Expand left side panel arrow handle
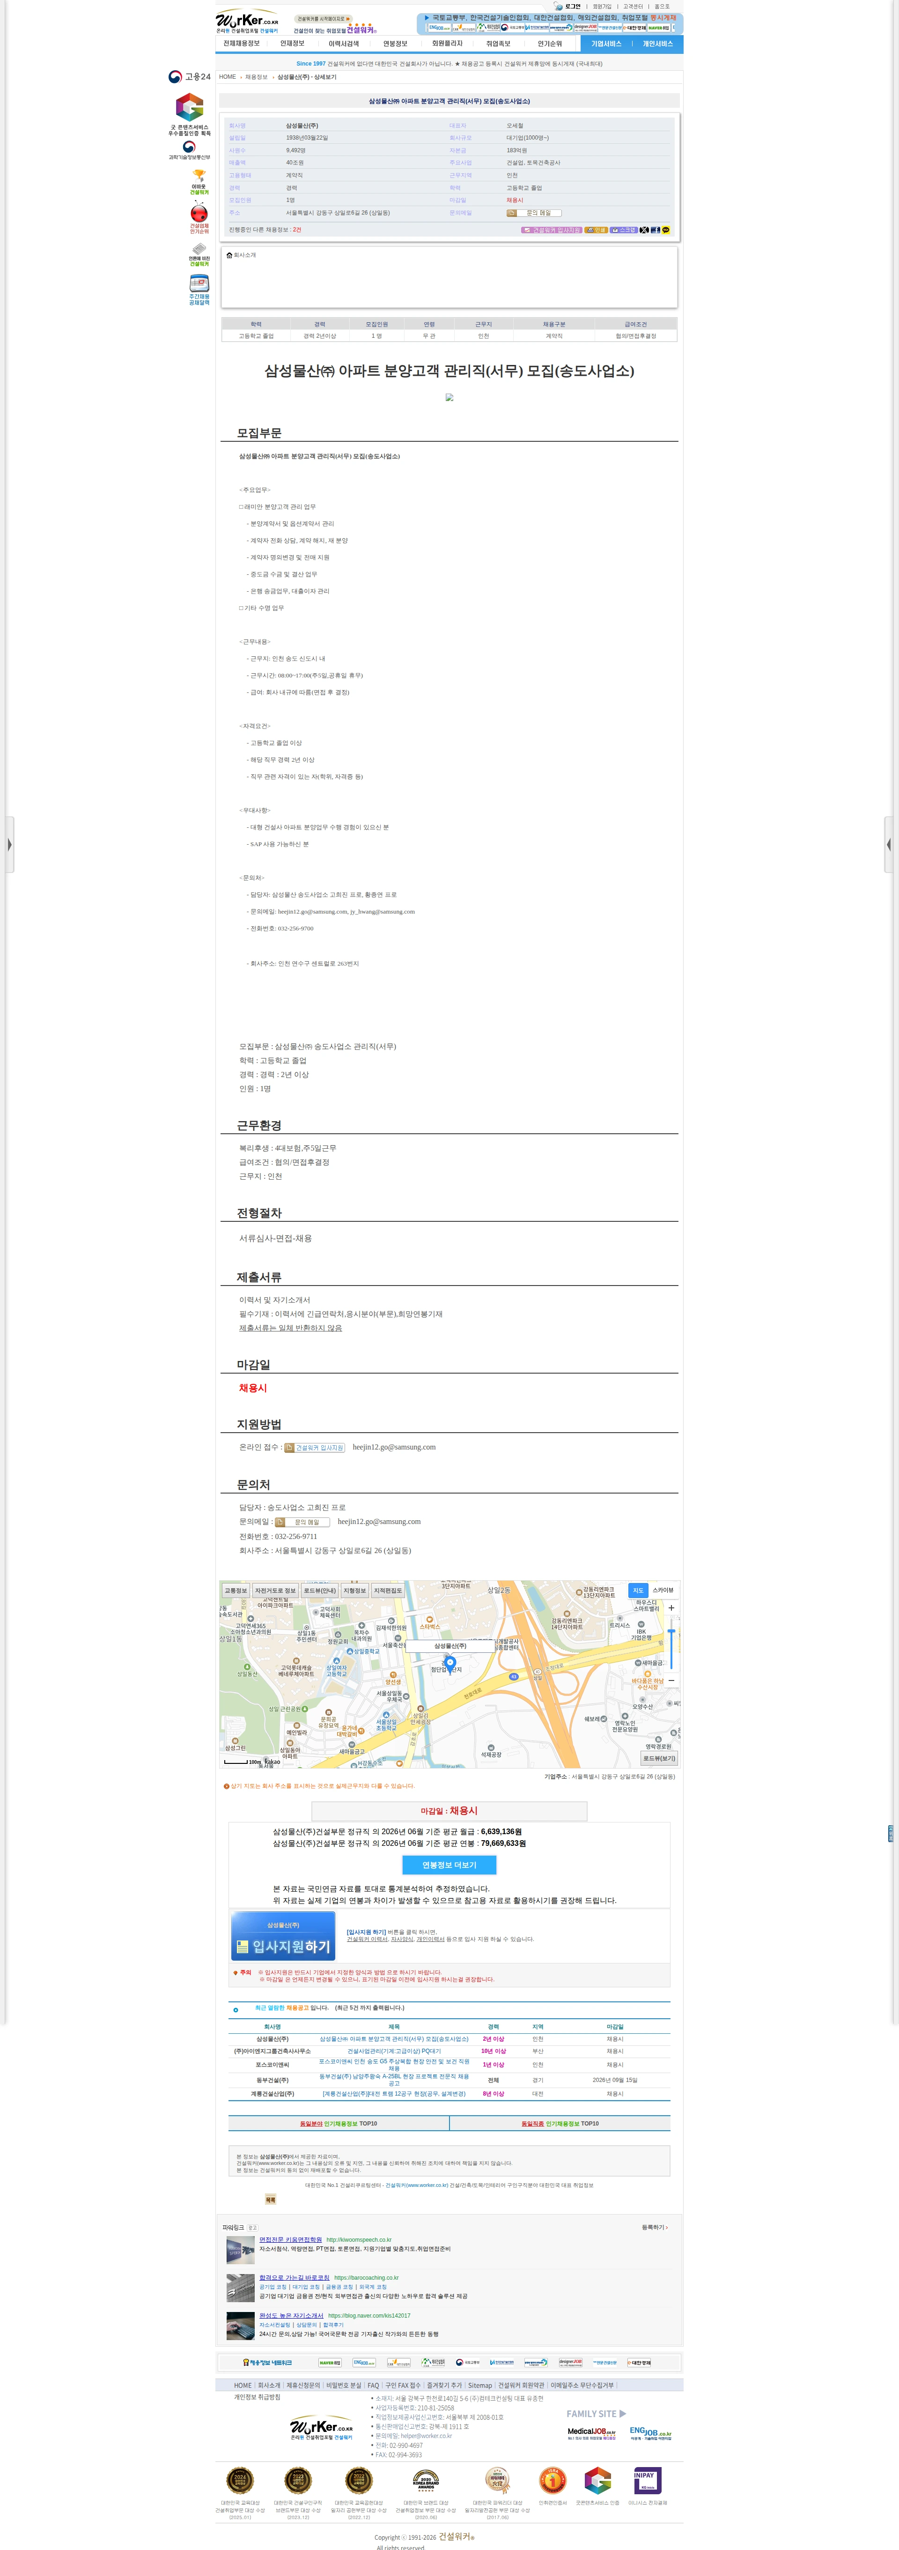899x2550 pixels. (9, 844)
